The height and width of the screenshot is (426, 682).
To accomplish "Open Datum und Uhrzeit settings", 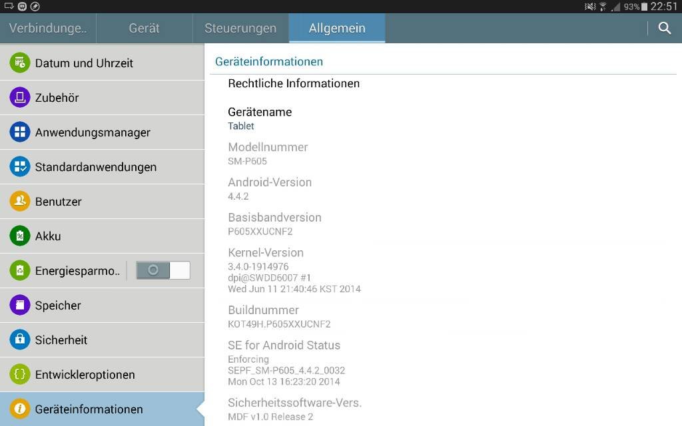I will pyautogui.click(x=102, y=63).
